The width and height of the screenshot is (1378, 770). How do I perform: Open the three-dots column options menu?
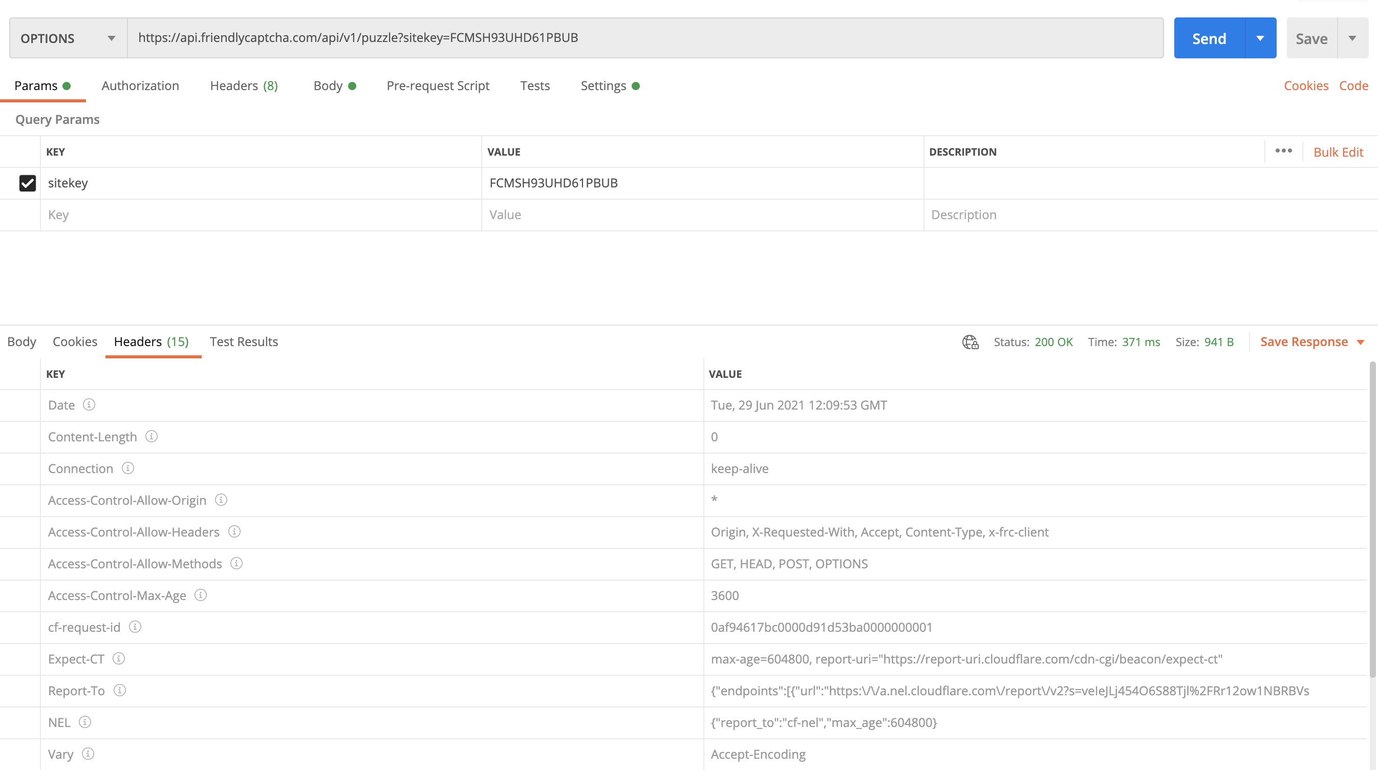coord(1283,151)
